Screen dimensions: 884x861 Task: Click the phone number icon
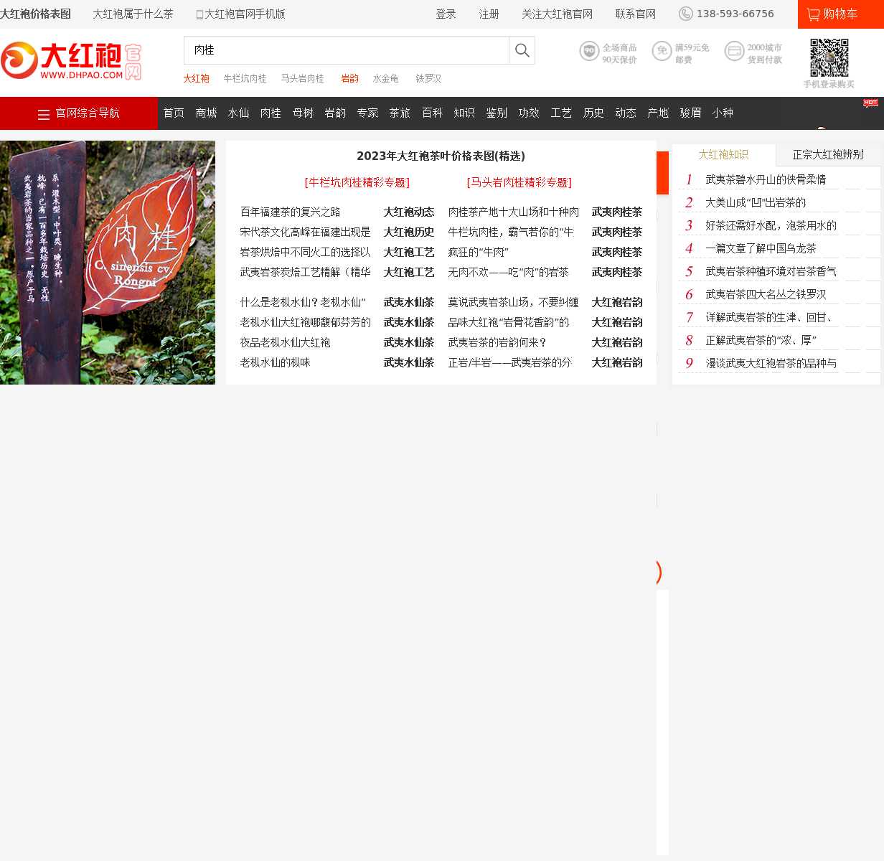[x=686, y=14]
